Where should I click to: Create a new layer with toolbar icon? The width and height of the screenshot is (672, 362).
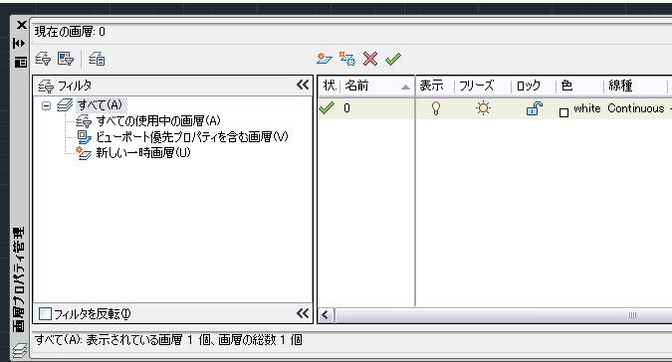325,59
